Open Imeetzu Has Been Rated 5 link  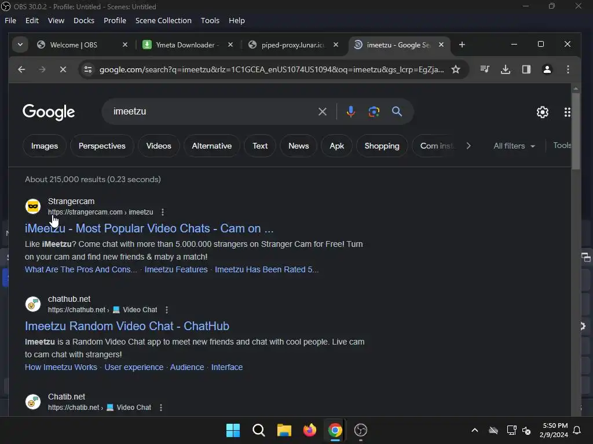pos(266,269)
